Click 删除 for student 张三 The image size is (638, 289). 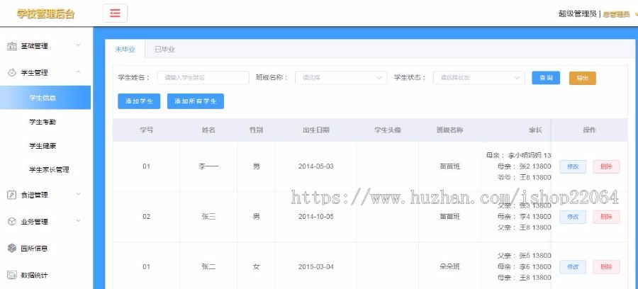[x=606, y=217]
